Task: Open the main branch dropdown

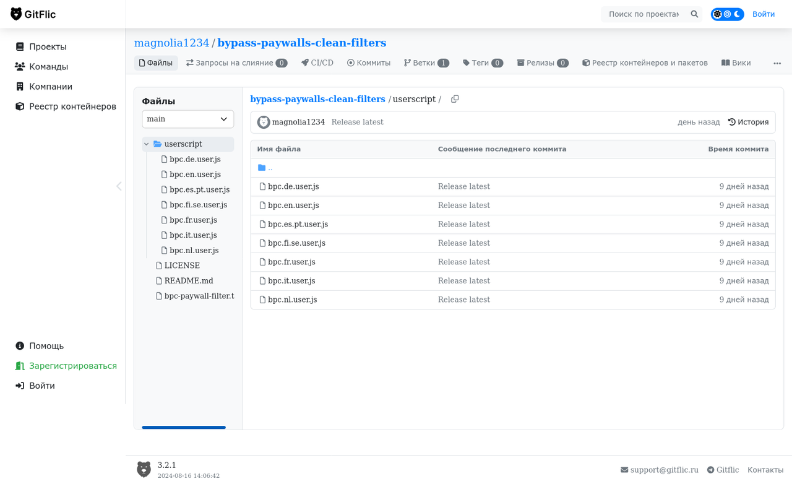Action: tap(188, 119)
